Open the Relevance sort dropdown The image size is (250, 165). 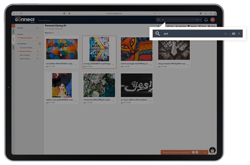49,33
